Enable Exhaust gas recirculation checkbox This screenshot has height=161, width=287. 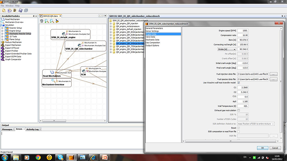(x=239, y=110)
